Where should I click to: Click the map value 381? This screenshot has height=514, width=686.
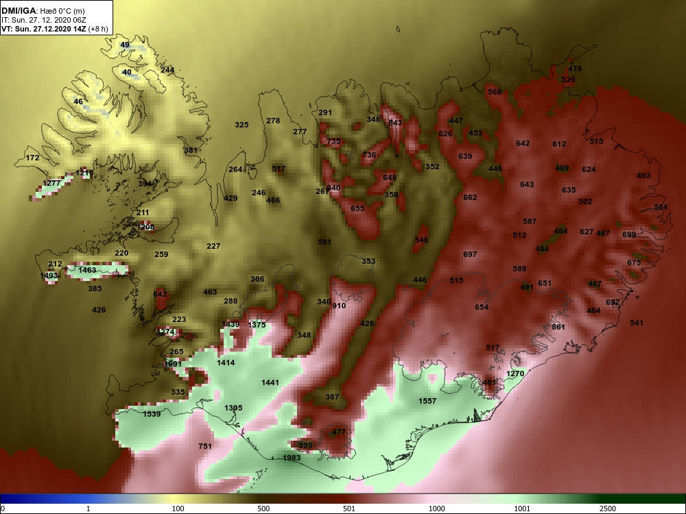pyautogui.click(x=191, y=150)
